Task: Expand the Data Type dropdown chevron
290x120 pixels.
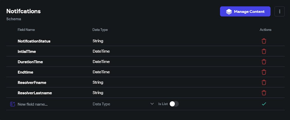Action: click(152, 104)
